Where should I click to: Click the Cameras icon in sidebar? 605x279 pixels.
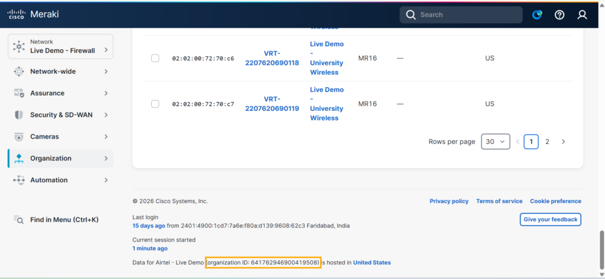[18, 137]
